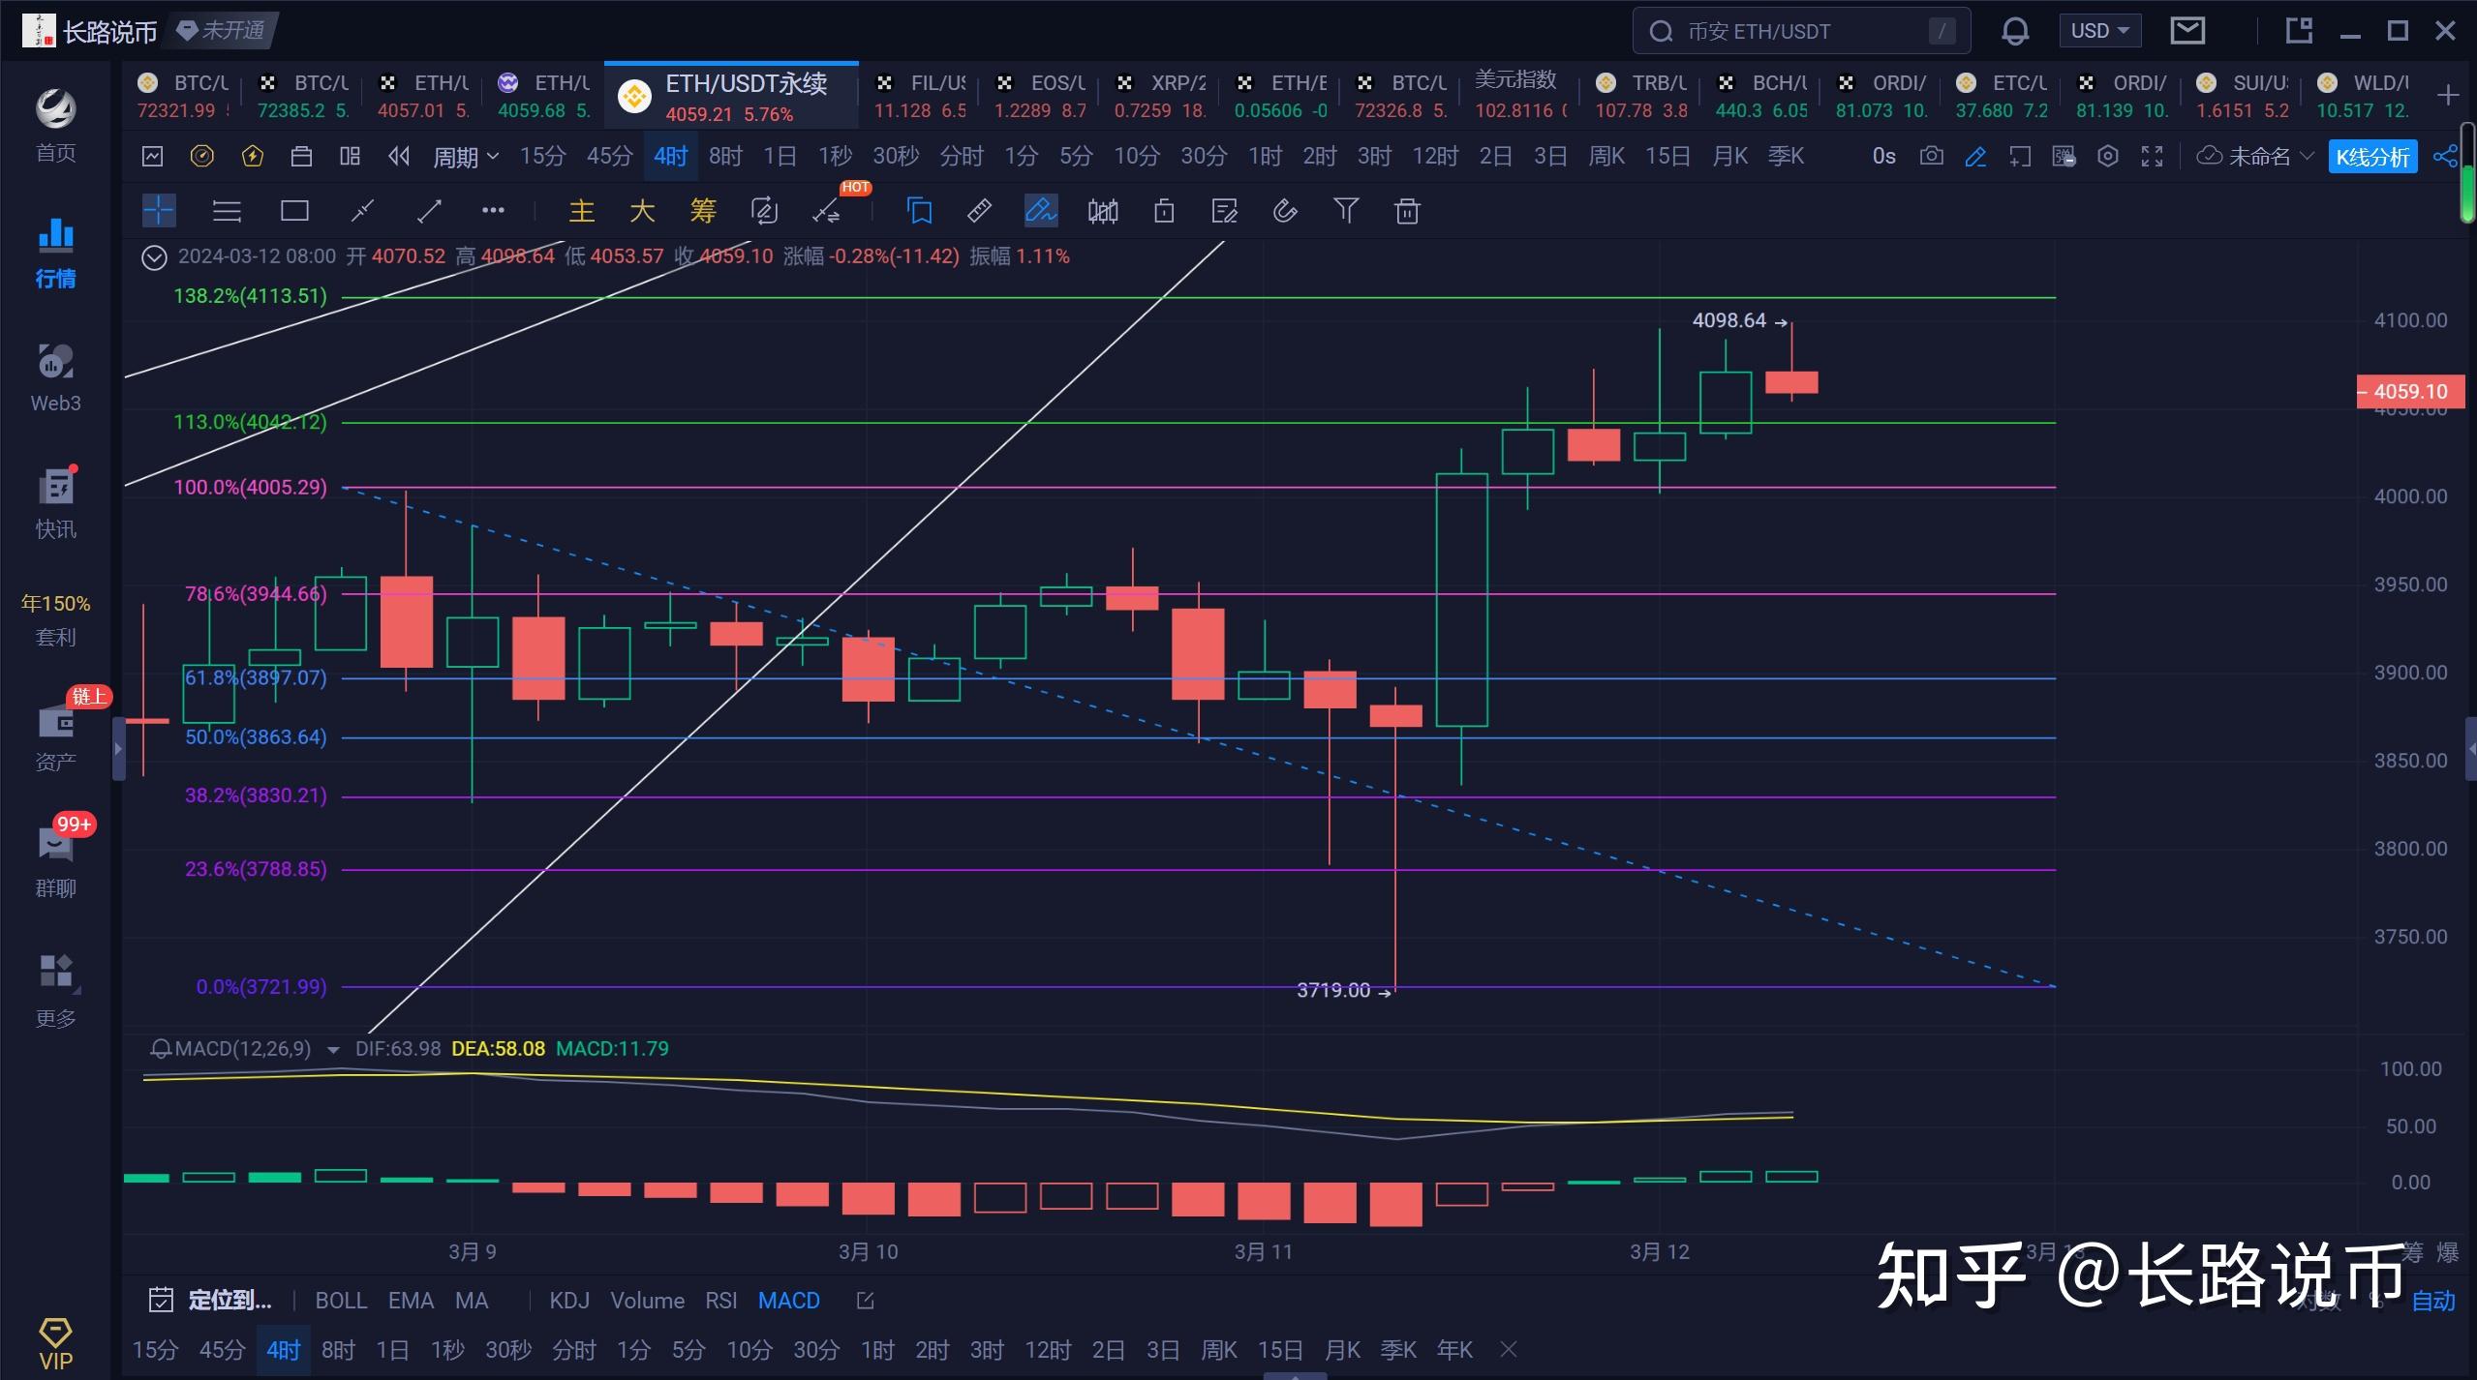The height and width of the screenshot is (1380, 2477).
Task: Expand the MACD(12,26,9) settings arrow
Action: pyautogui.click(x=333, y=1050)
